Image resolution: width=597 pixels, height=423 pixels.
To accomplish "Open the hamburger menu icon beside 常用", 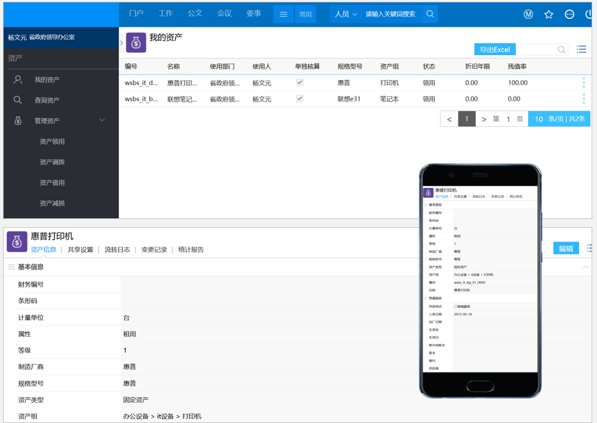I will tap(283, 14).
